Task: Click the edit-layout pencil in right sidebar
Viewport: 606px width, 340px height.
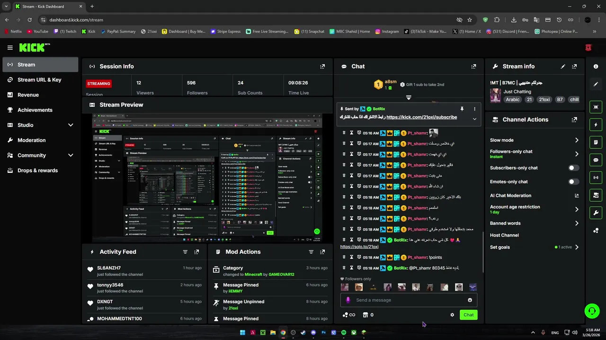Action: coord(596,84)
